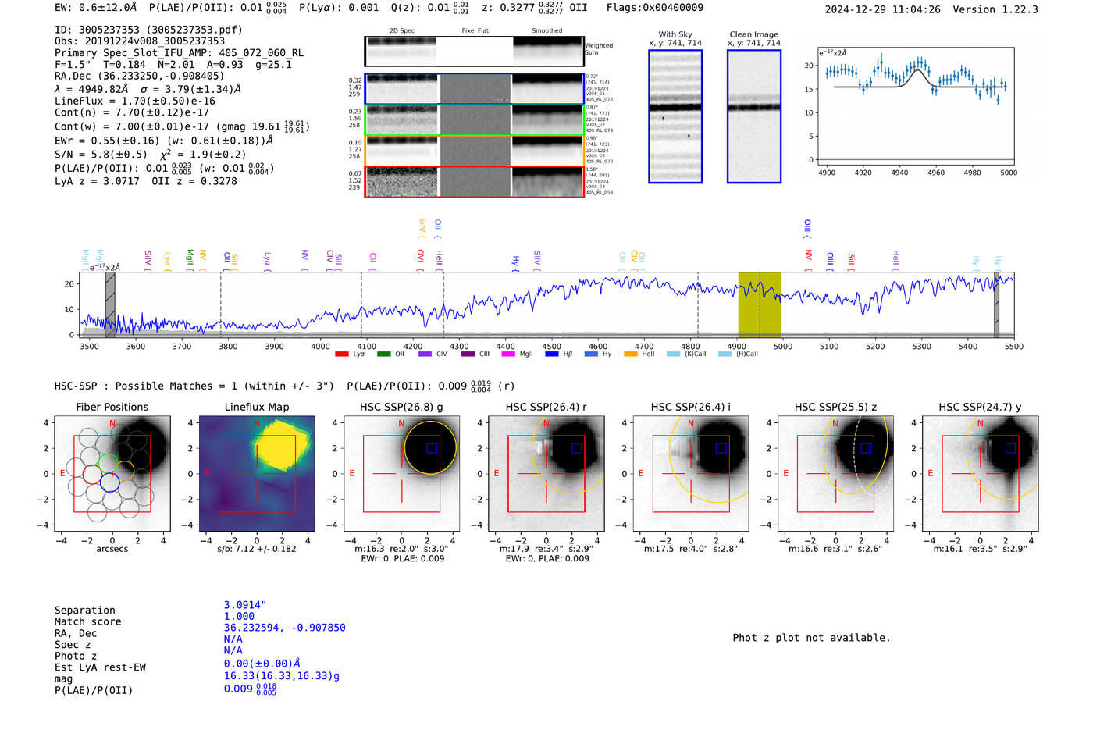The width and height of the screenshot is (1093, 744).
Task: Select the blue-outlined 2D spectrum fiber row
Action: 474,89
